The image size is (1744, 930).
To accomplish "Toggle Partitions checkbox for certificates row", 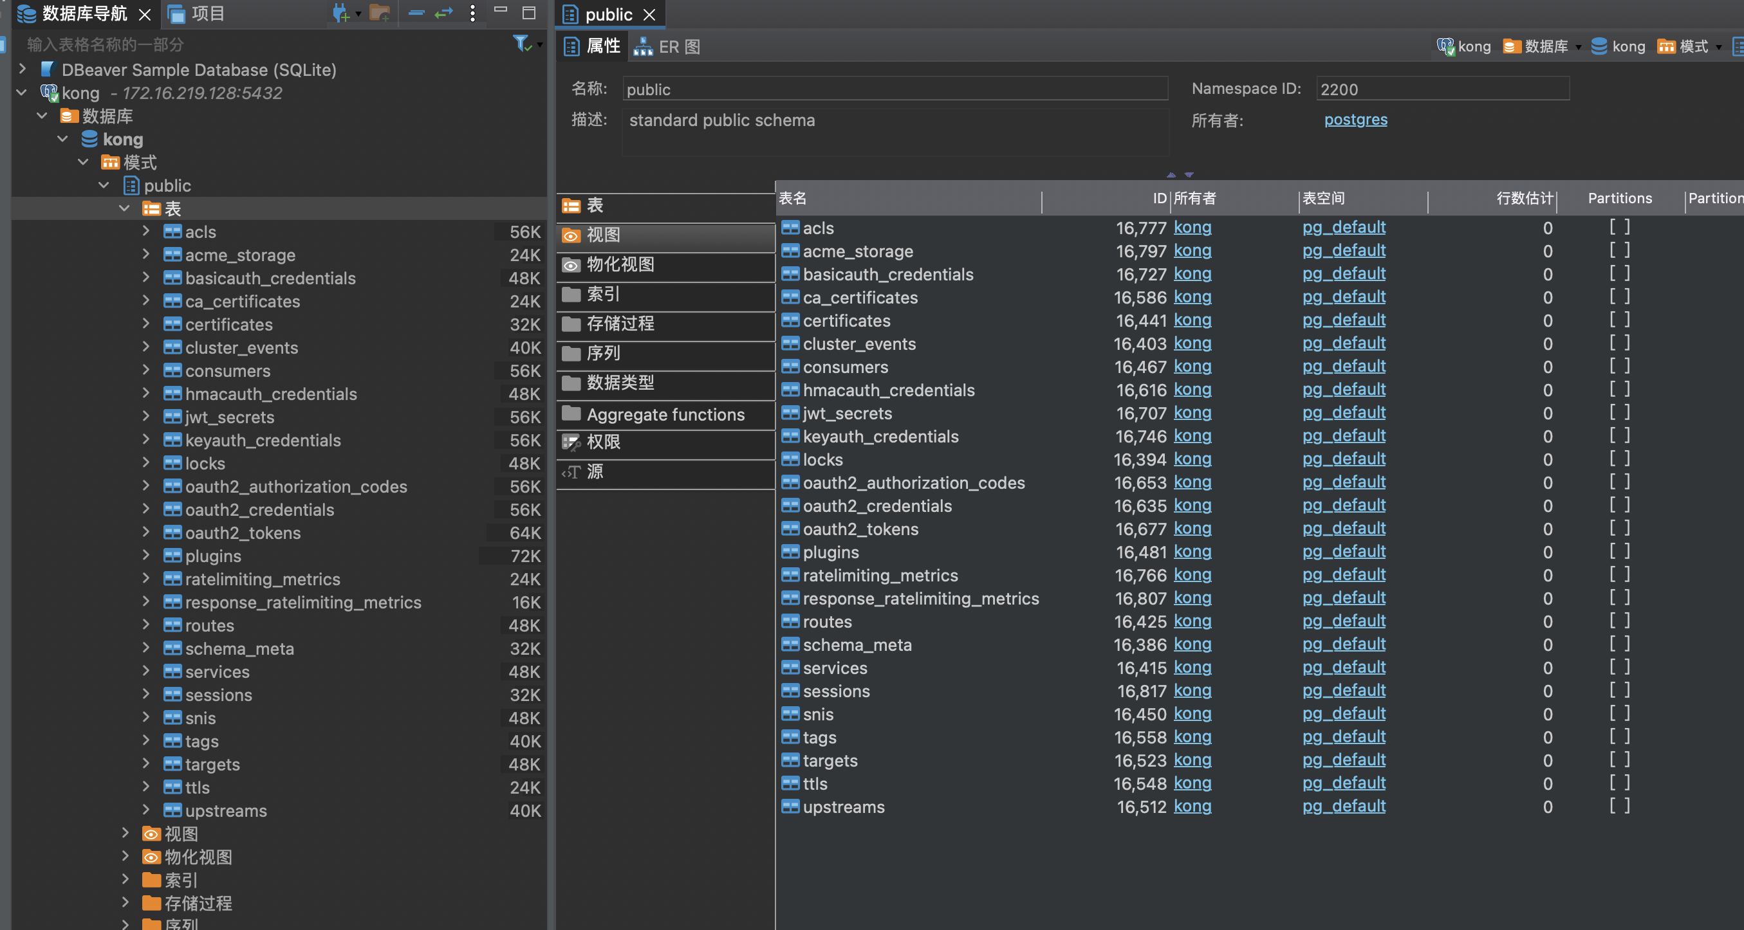I will click(1619, 320).
